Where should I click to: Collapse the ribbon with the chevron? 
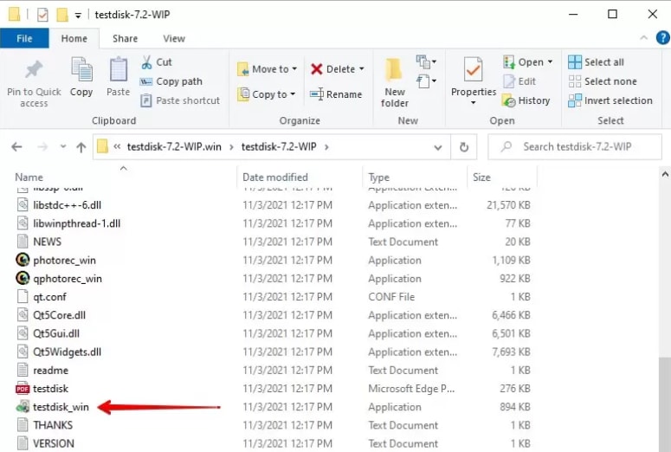coord(643,38)
